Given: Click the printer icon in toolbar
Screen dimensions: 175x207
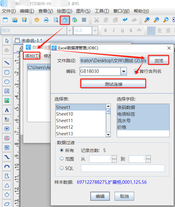Looking at the screenshot, I should point(46,20).
